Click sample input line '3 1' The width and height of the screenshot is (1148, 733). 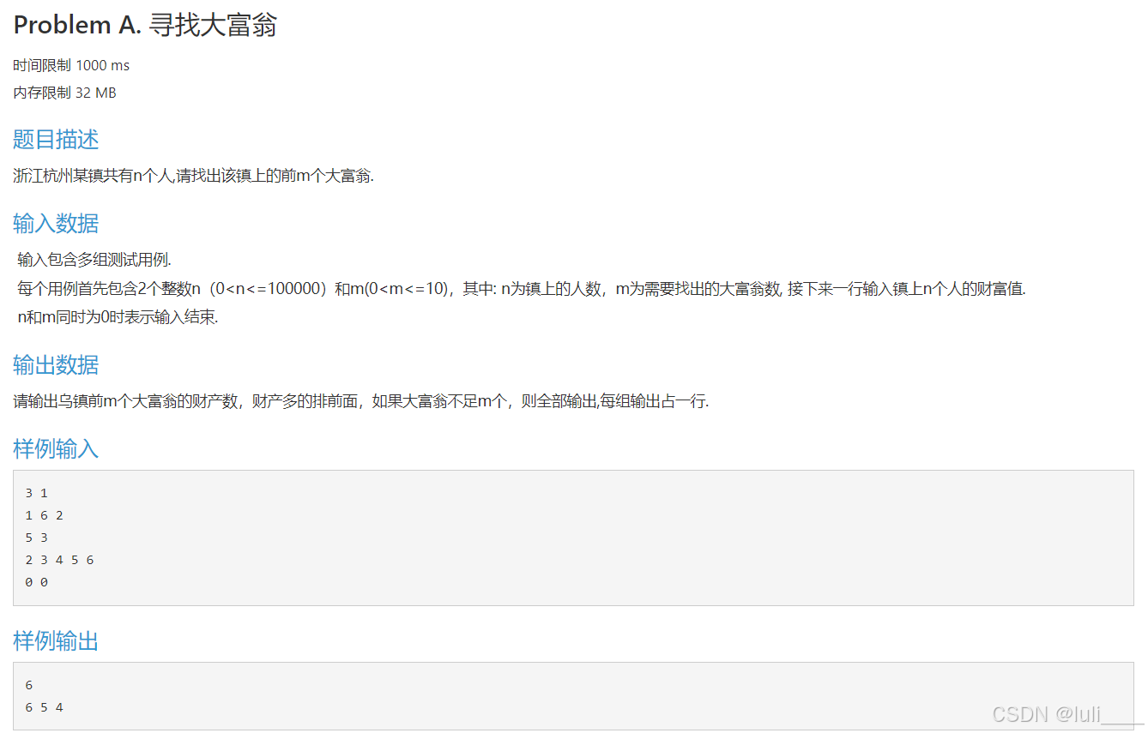point(37,493)
